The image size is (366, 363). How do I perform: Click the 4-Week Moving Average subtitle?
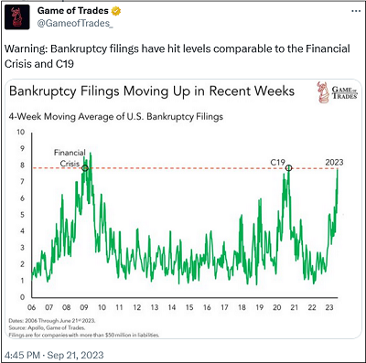pos(116,117)
